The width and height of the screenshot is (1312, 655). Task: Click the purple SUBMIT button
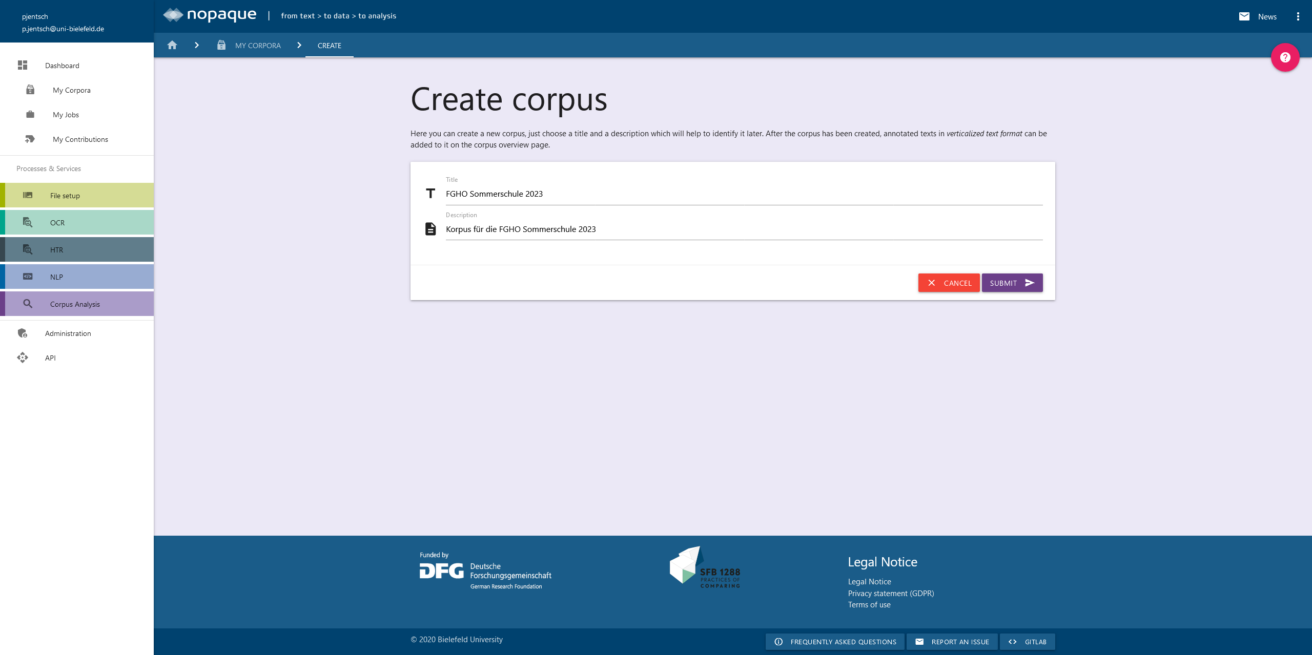point(1012,283)
